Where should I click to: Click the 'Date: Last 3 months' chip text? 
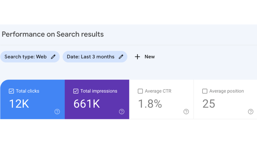point(91,57)
